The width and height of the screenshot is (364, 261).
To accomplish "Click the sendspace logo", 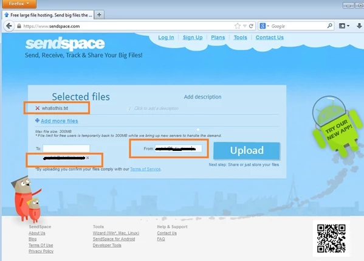I will [65, 43].
